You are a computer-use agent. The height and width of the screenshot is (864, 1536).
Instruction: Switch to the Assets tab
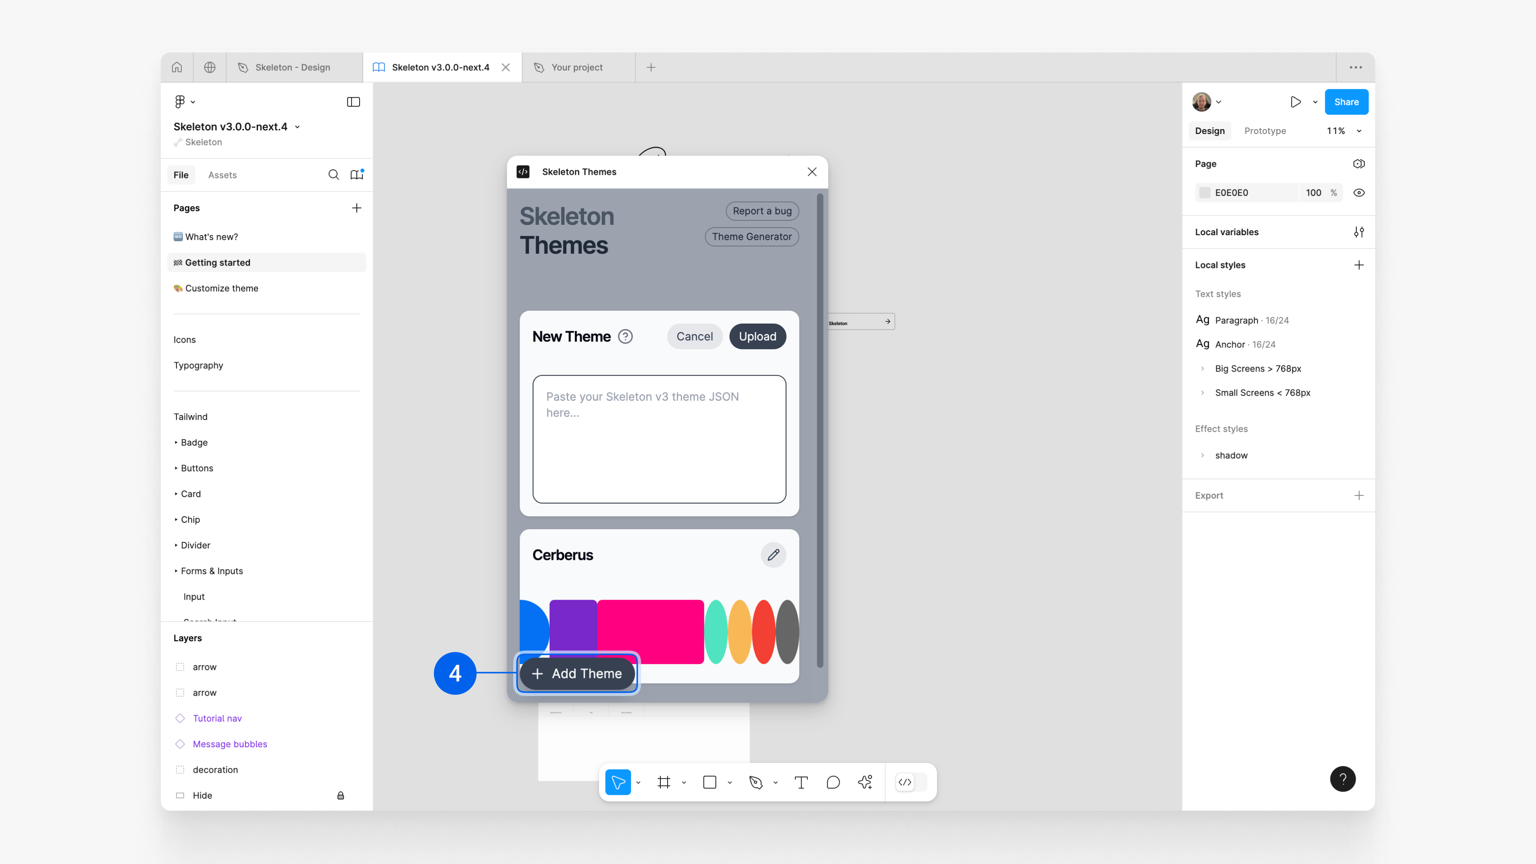click(x=222, y=175)
